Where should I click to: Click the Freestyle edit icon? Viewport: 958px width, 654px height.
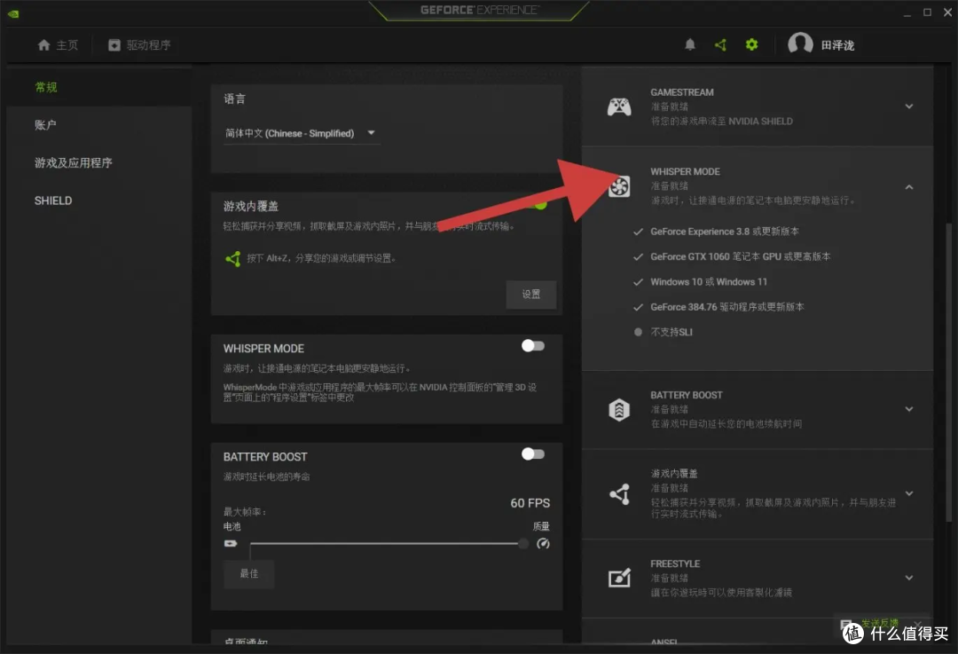[x=619, y=578]
